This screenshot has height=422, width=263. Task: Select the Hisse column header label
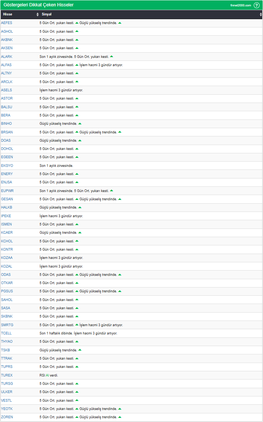point(7,15)
